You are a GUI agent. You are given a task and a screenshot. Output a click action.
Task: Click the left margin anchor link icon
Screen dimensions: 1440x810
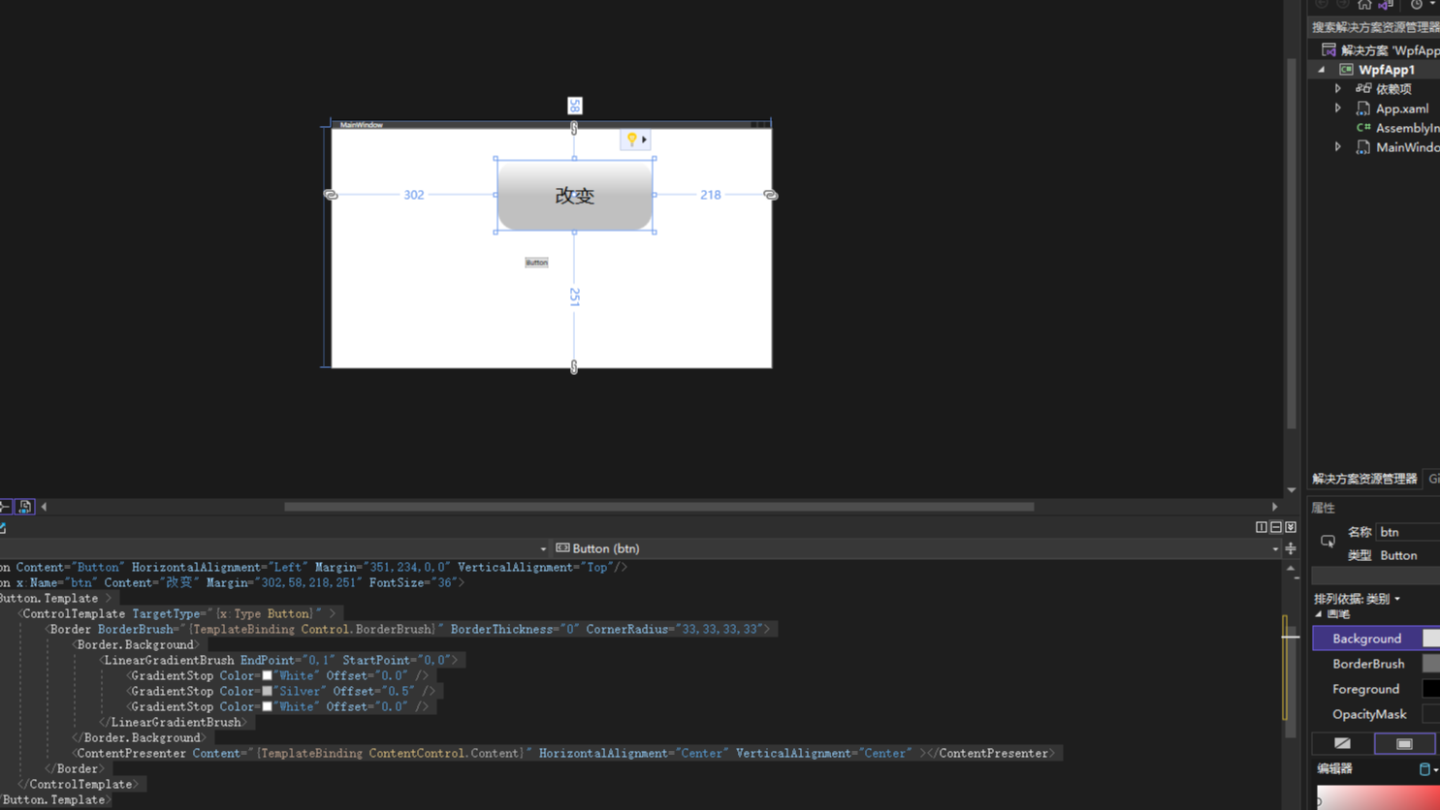[x=331, y=195]
